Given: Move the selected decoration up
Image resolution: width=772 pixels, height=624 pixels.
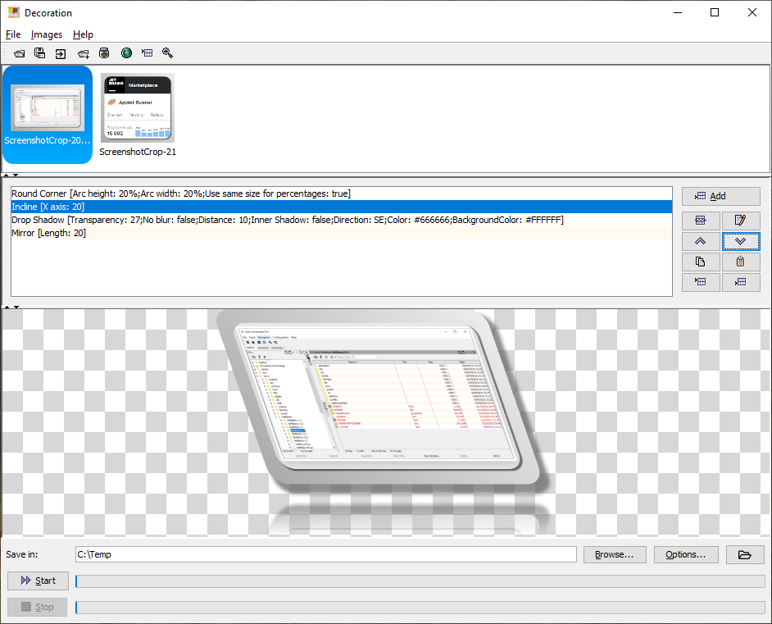Looking at the screenshot, I should click(x=701, y=241).
